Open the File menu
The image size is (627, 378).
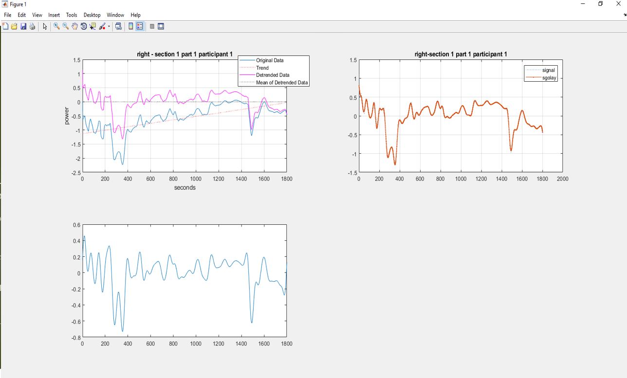8,15
